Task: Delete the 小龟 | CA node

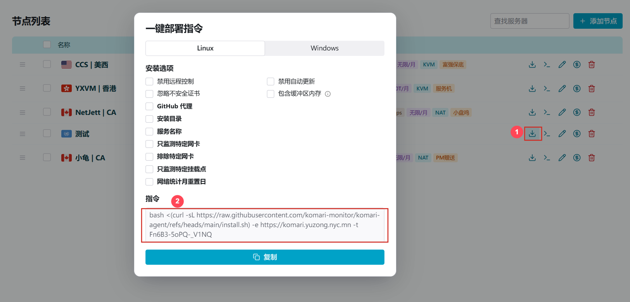Action: [x=592, y=158]
